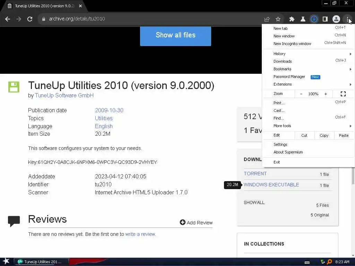Open Settings from the menu
The width and height of the screenshot is (355, 266).
(x=309, y=144)
